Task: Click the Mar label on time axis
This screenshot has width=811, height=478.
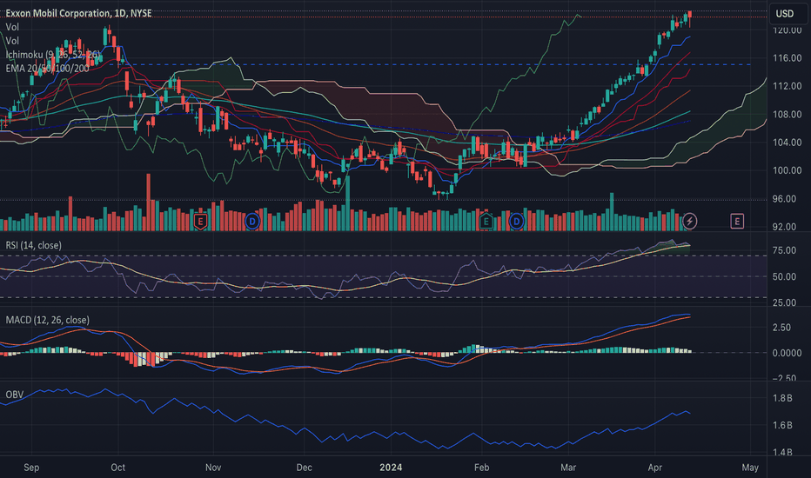Action: click(568, 468)
